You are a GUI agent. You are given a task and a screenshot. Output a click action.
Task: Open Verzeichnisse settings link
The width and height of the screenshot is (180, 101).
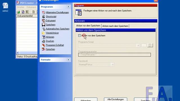52,33
